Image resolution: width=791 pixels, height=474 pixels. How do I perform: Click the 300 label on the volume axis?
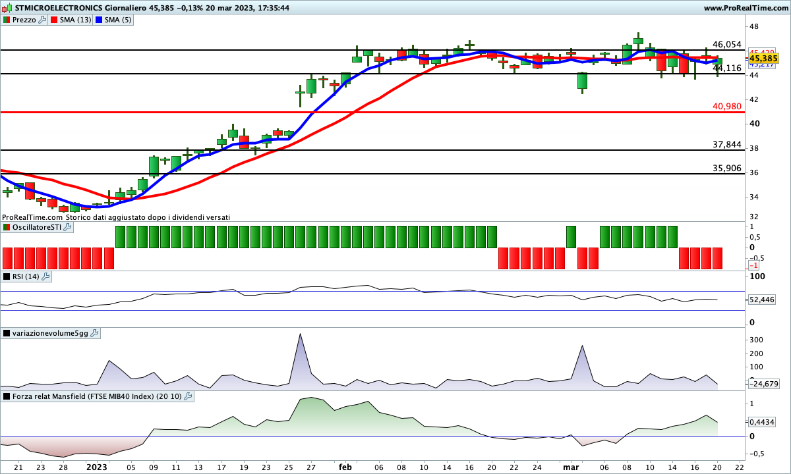(757, 340)
